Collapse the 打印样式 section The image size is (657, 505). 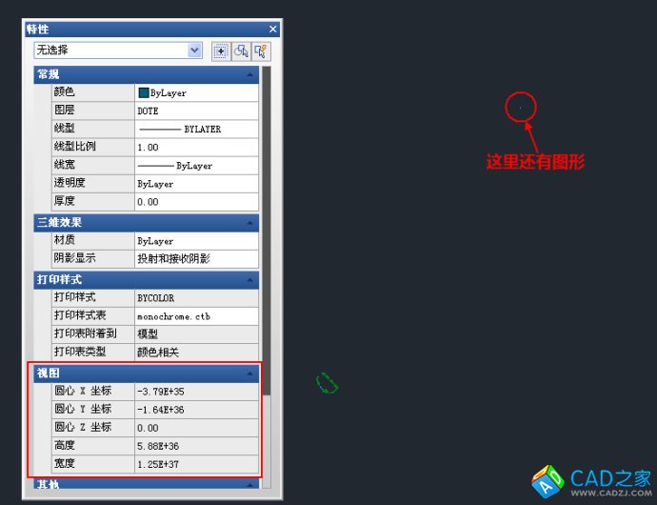(x=250, y=279)
